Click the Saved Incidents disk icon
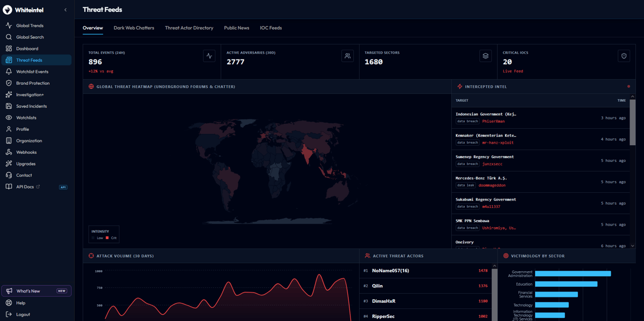The height and width of the screenshot is (321, 644). [9, 106]
